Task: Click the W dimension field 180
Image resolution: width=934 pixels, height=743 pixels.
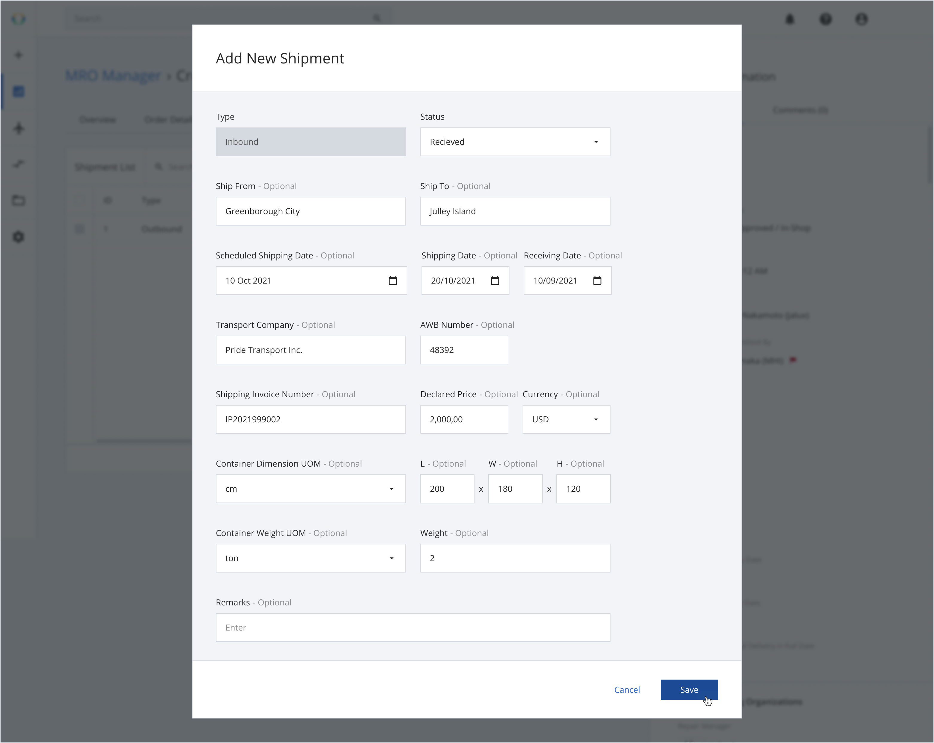Action: click(515, 488)
